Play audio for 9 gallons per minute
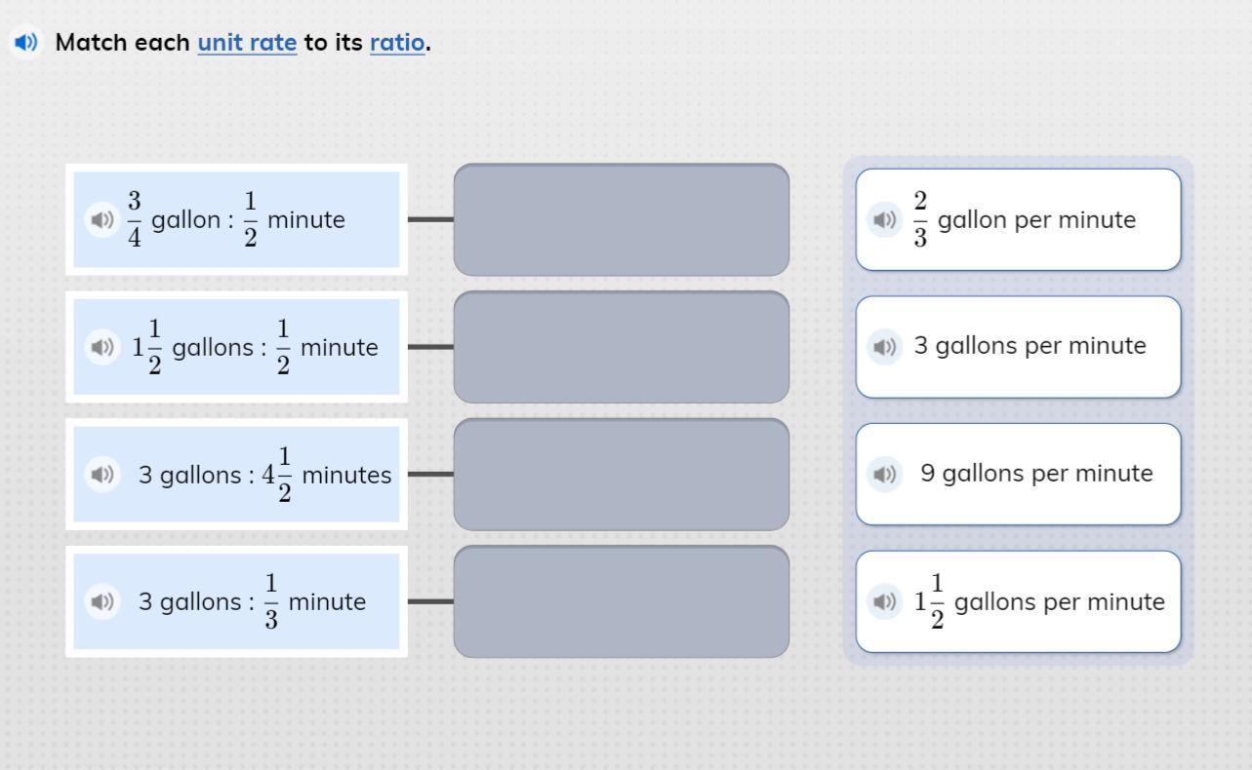The image size is (1252, 770). [884, 474]
